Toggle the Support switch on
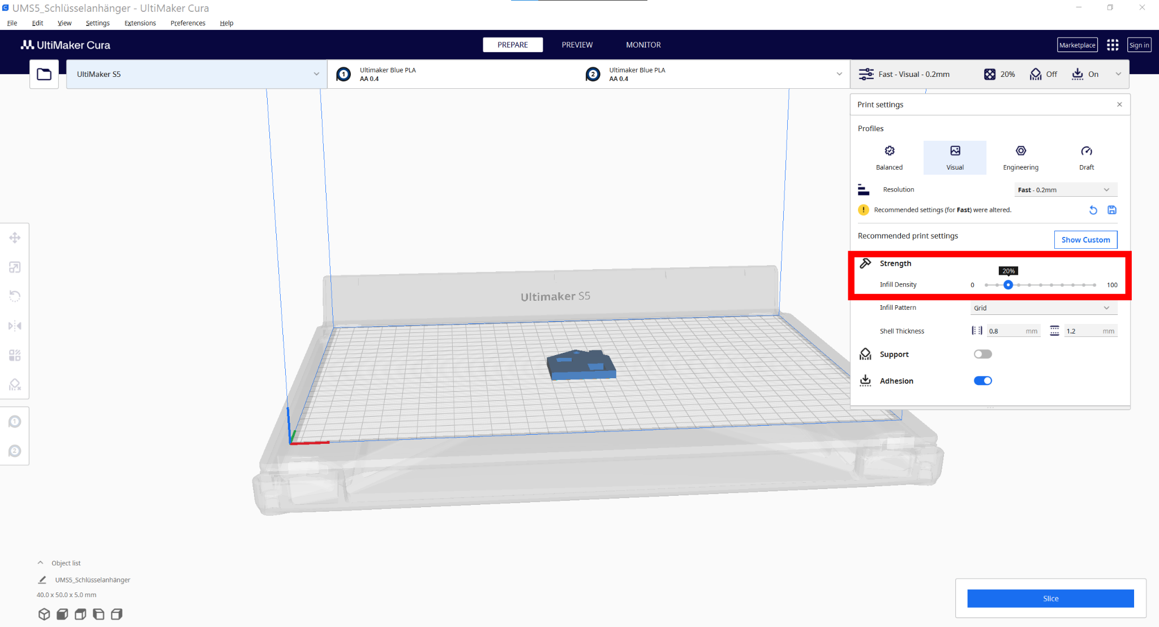This screenshot has width=1159, height=627. tap(983, 354)
